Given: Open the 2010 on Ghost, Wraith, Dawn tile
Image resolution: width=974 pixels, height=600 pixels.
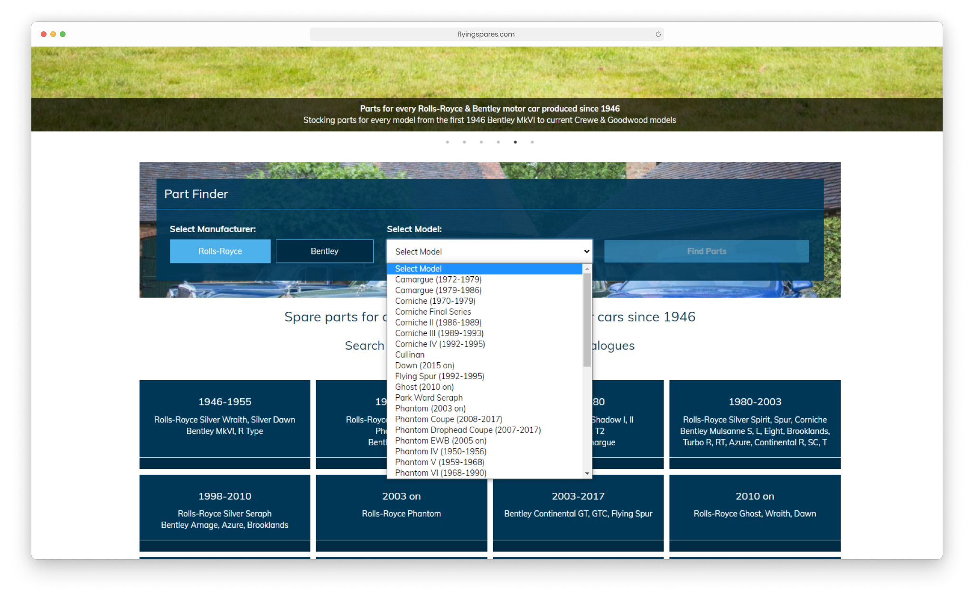Looking at the screenshot, I should click(755, 513).
